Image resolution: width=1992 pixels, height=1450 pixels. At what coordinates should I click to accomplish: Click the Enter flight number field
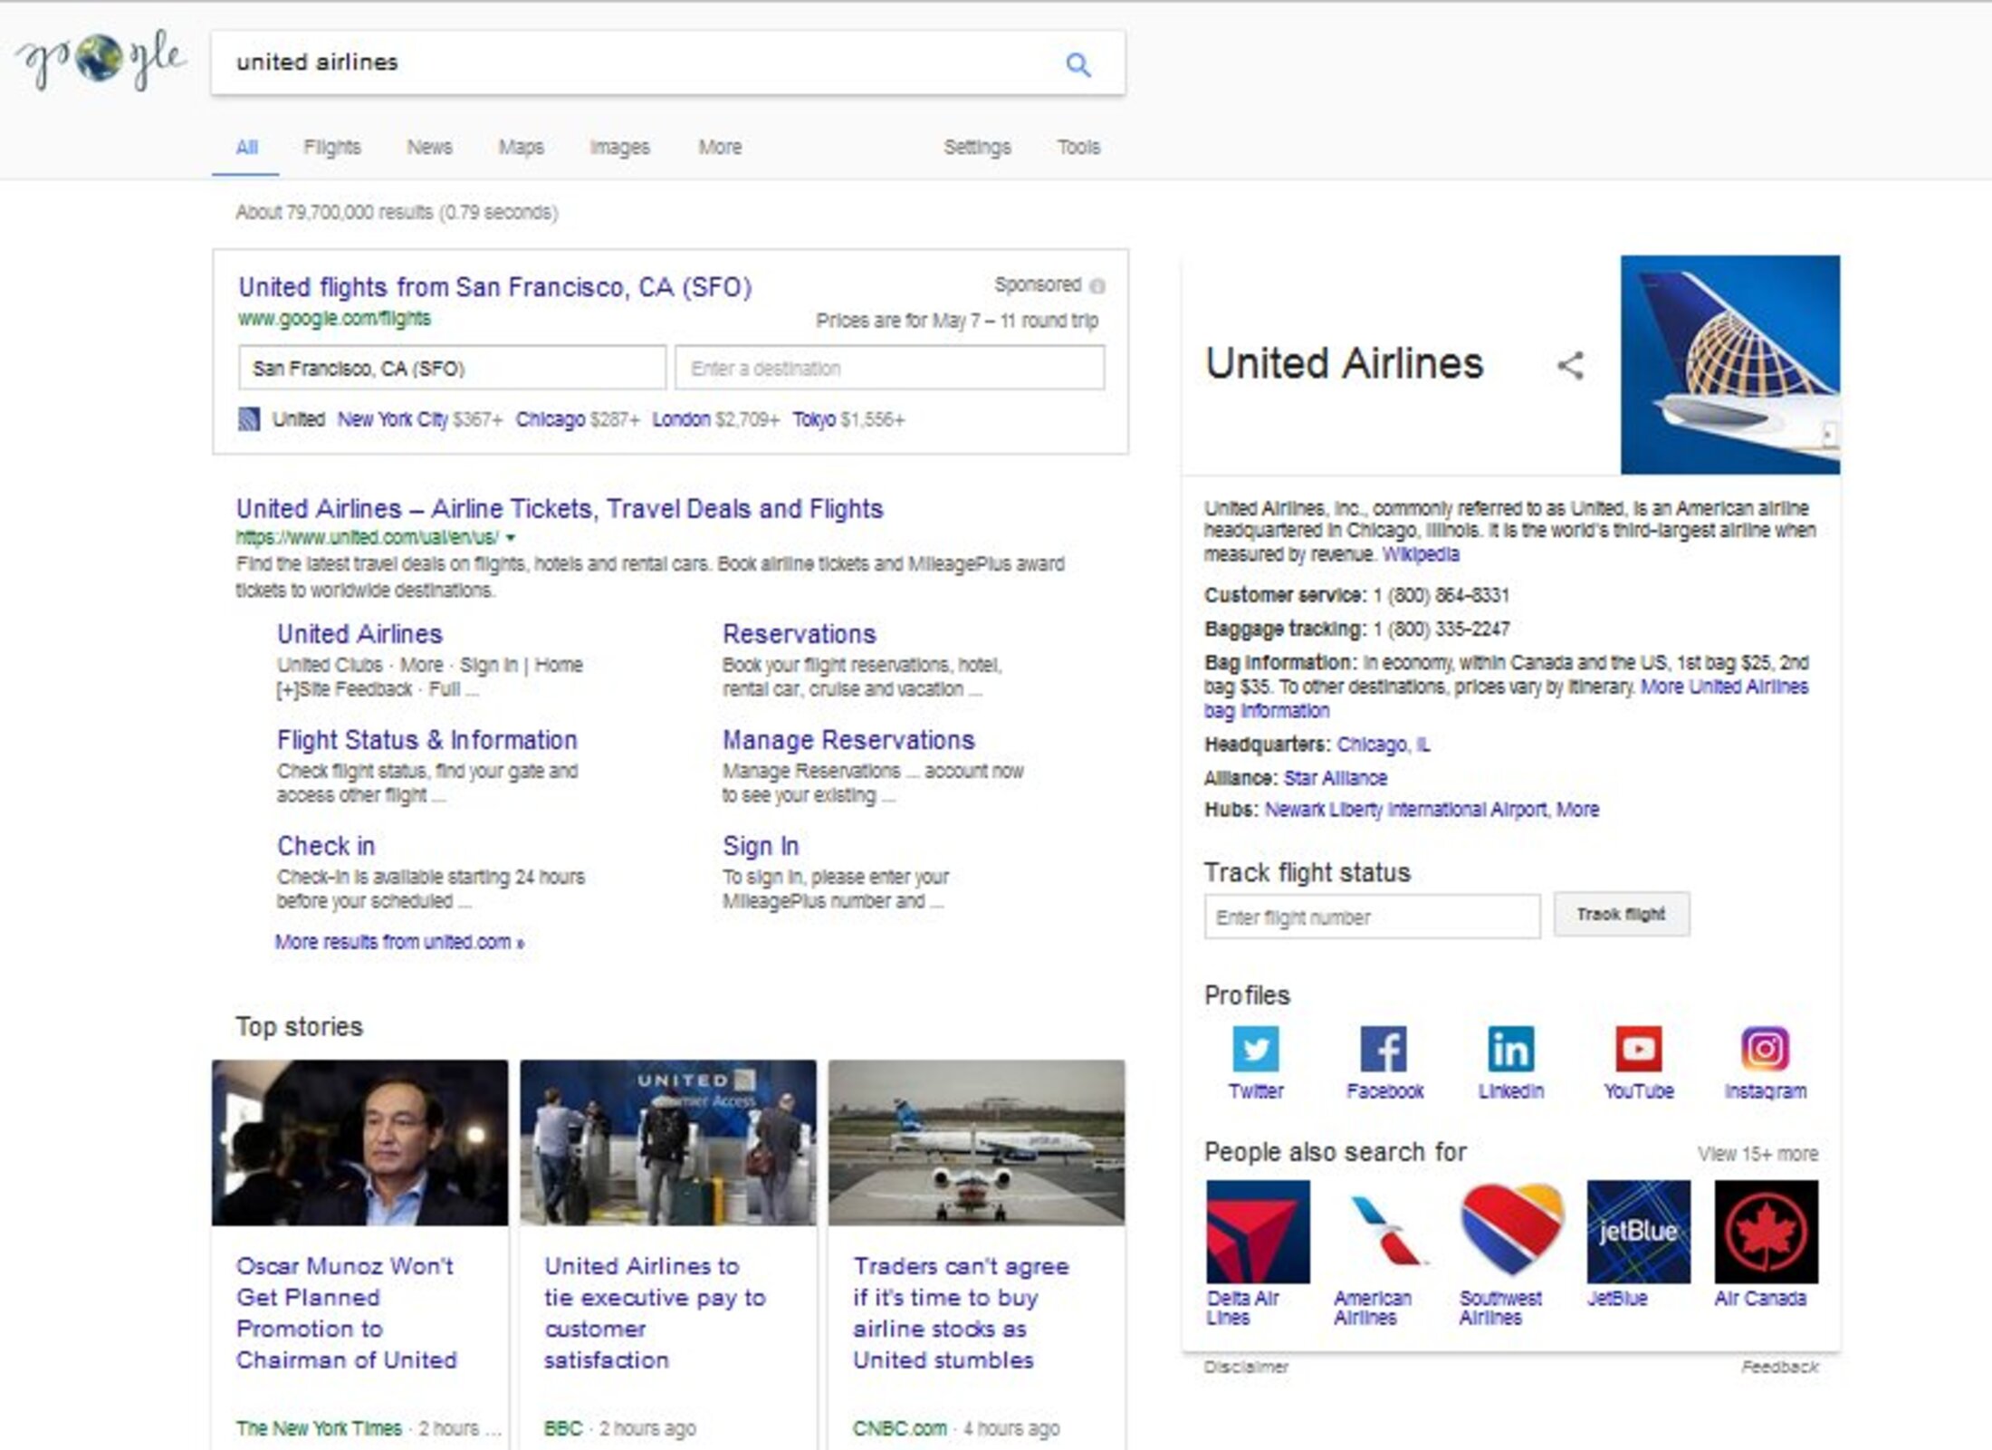[x=1372, y=917]
